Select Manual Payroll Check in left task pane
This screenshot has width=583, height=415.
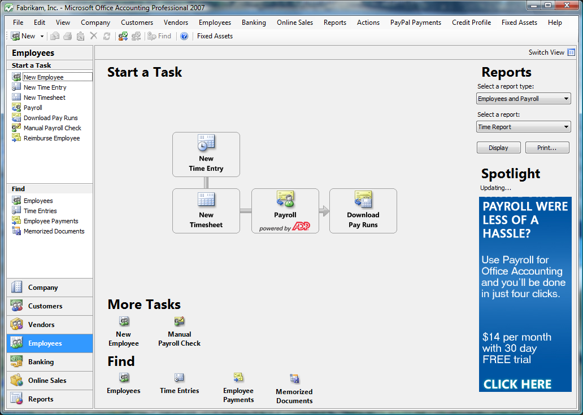pos(52,127)
